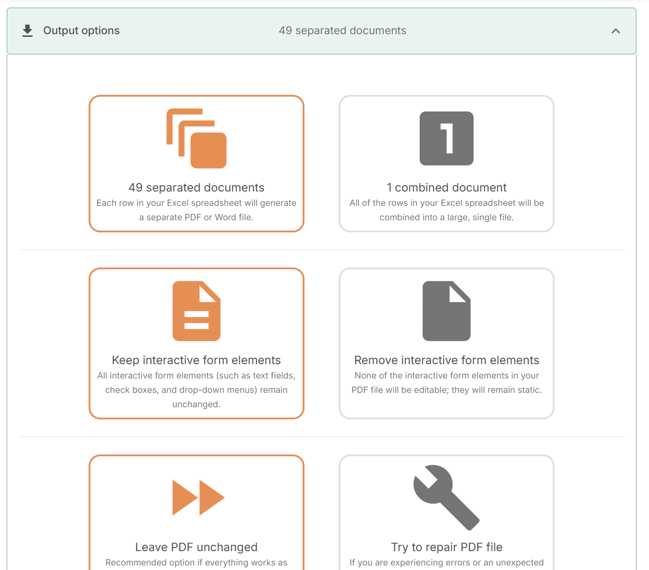The height and width of the screenshot is (570, 649).
Task: Select the '1 combined document' option title
Action: click(x=446, y=187)
